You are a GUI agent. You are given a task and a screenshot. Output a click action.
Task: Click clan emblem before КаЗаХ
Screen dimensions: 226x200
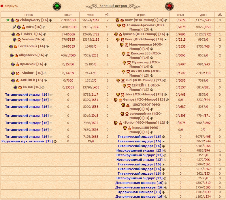[x=15, y=87]
